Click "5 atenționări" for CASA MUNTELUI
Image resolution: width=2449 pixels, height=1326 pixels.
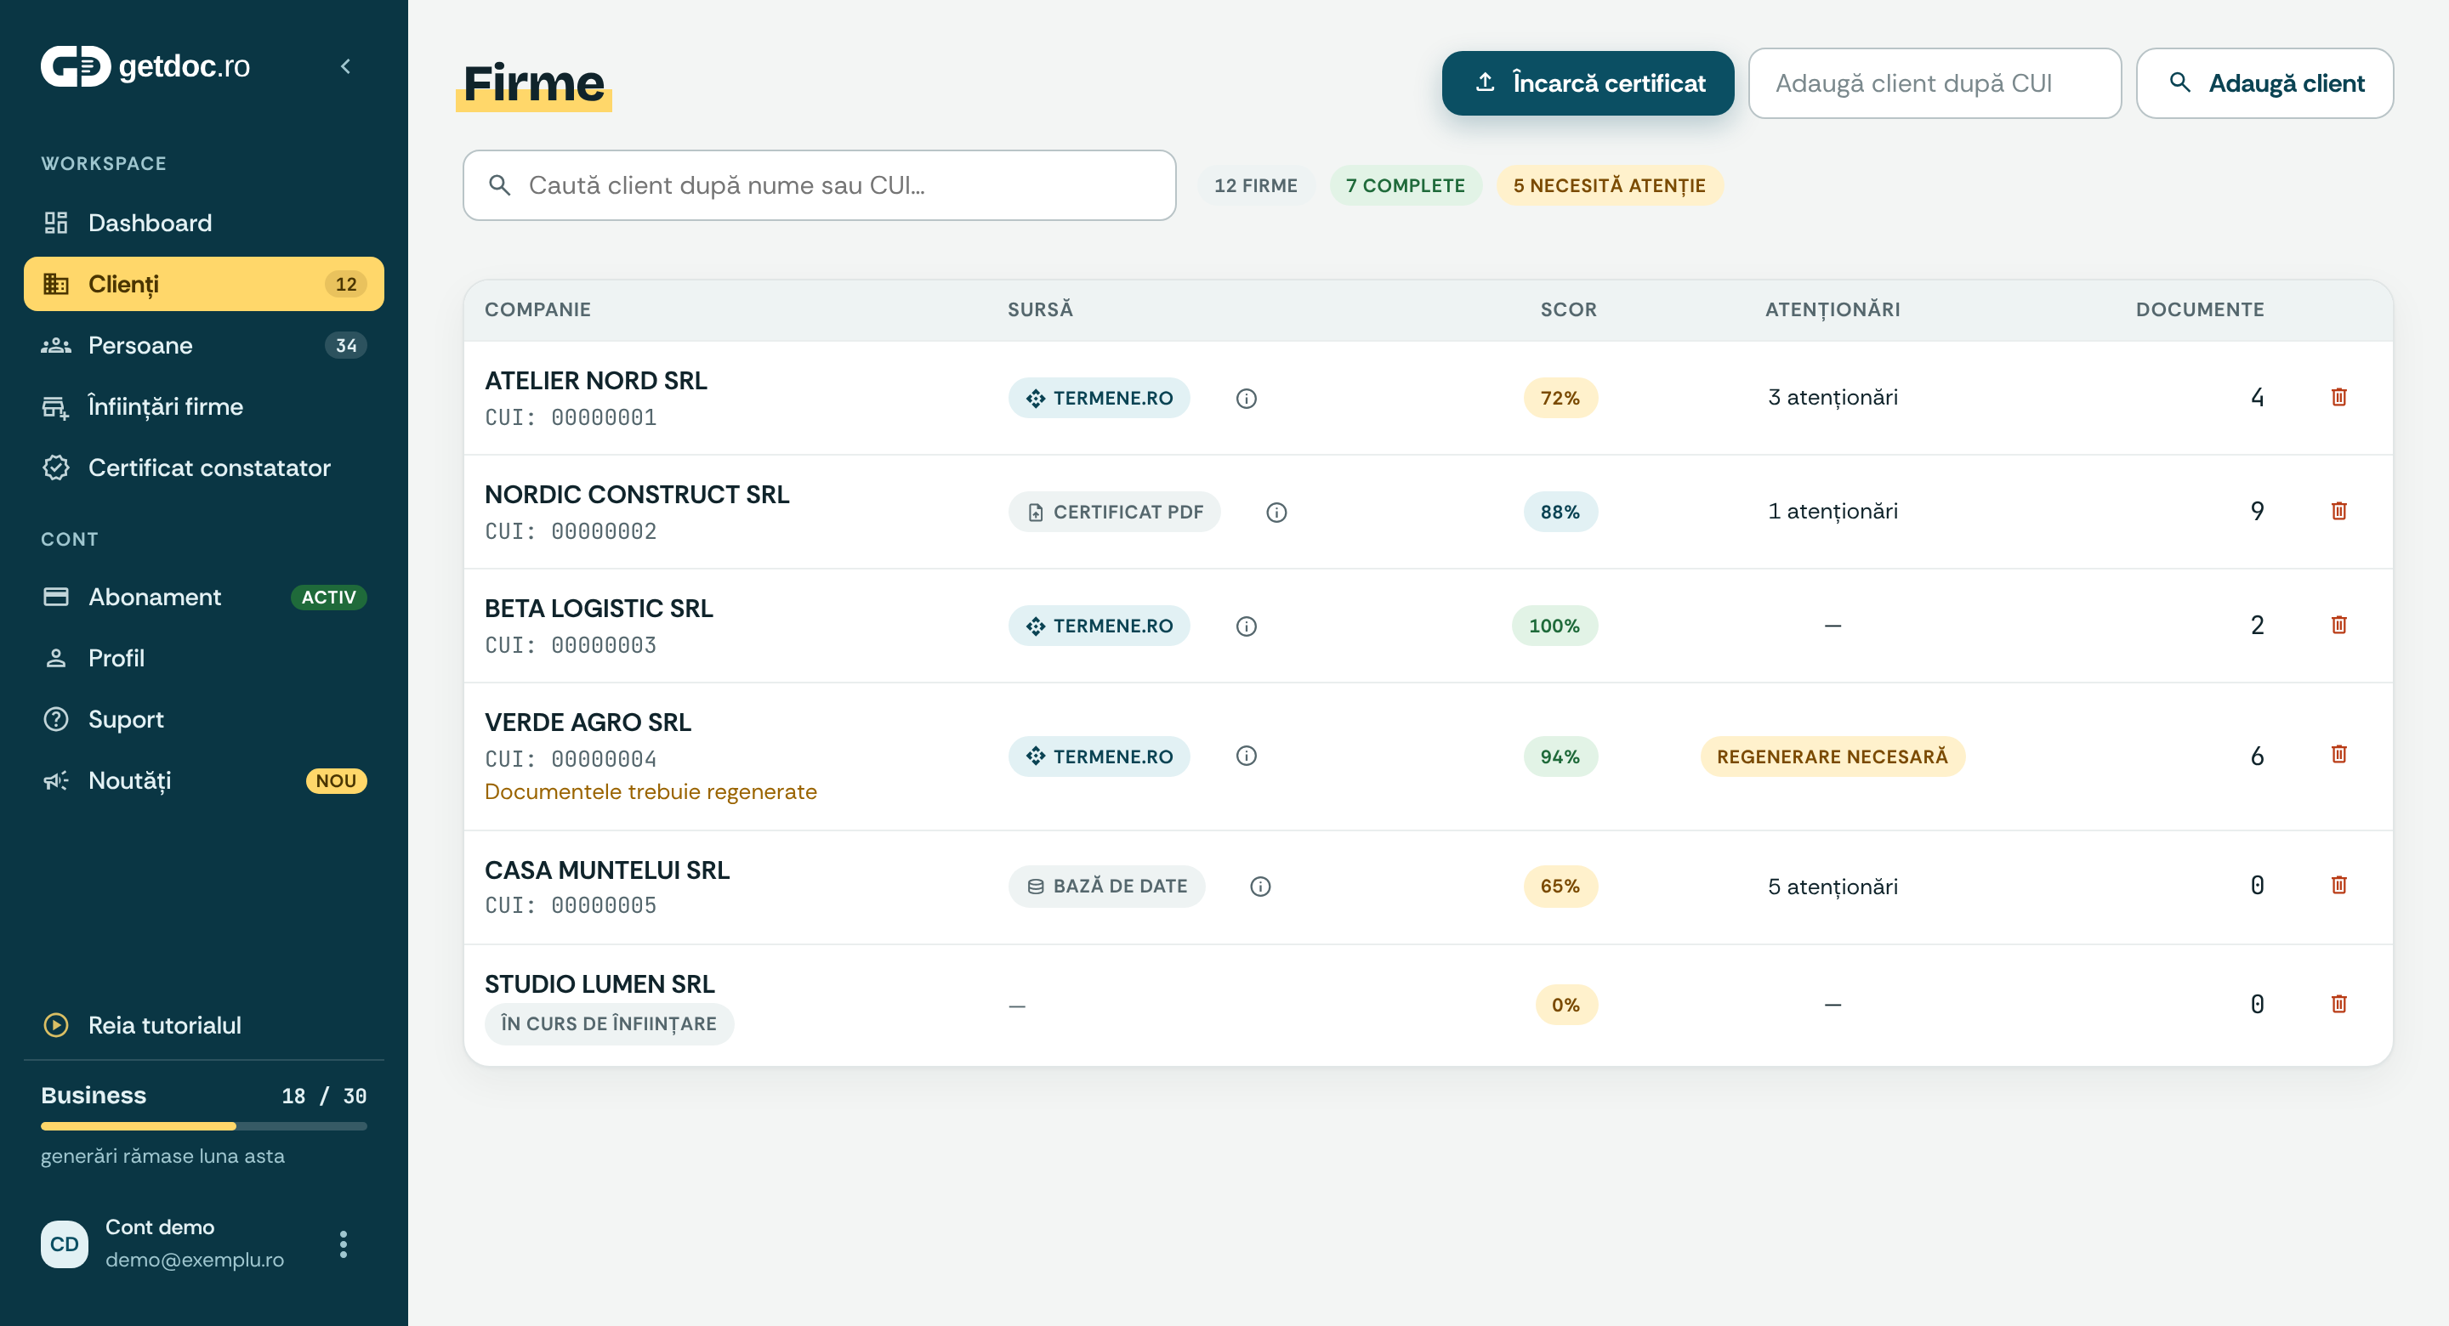(x=1832, y=887)
